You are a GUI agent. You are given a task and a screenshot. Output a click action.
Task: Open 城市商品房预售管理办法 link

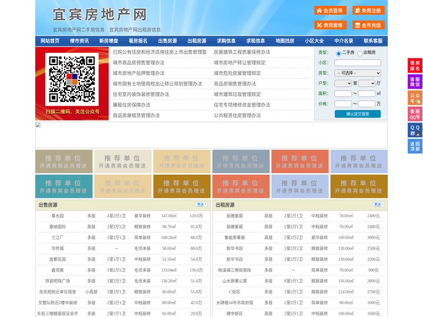click(x=139, y=63)
